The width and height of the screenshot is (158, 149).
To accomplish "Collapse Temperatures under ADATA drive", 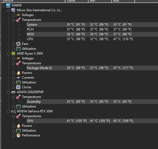I will click(x=13, y=97).
